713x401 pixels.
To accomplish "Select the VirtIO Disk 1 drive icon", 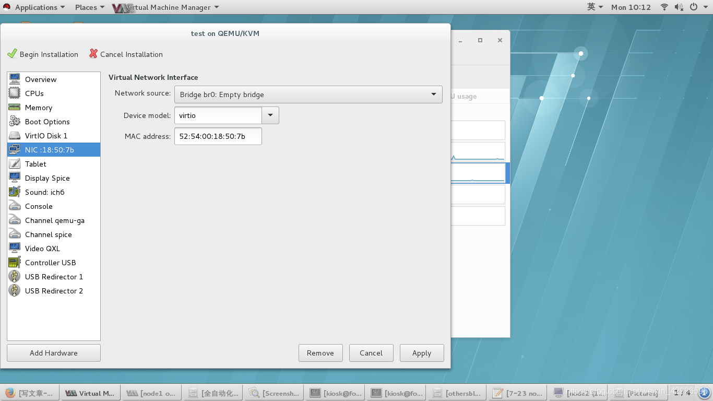I will coord(15,136).
